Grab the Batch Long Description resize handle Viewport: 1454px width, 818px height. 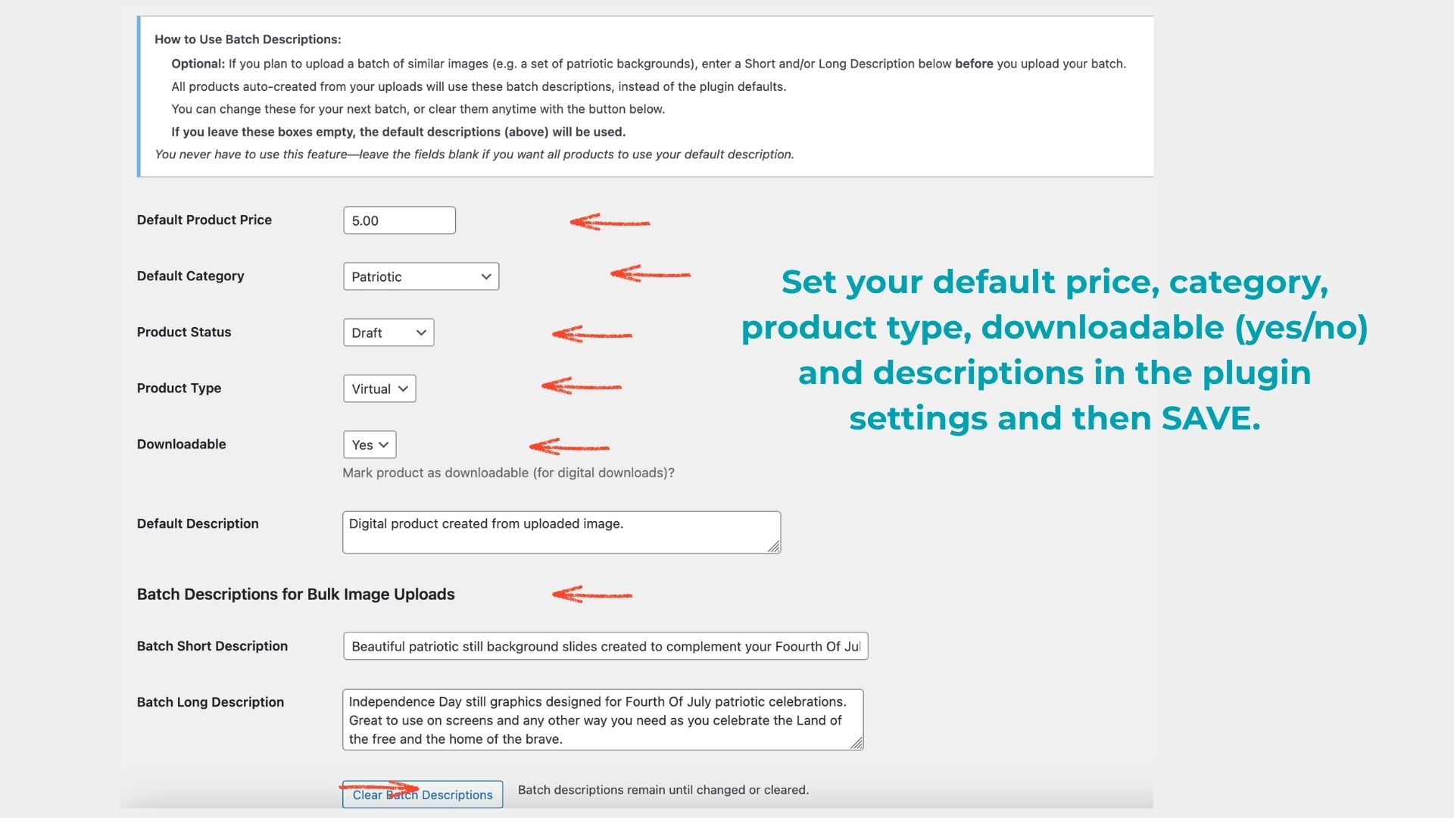(856, 743)
